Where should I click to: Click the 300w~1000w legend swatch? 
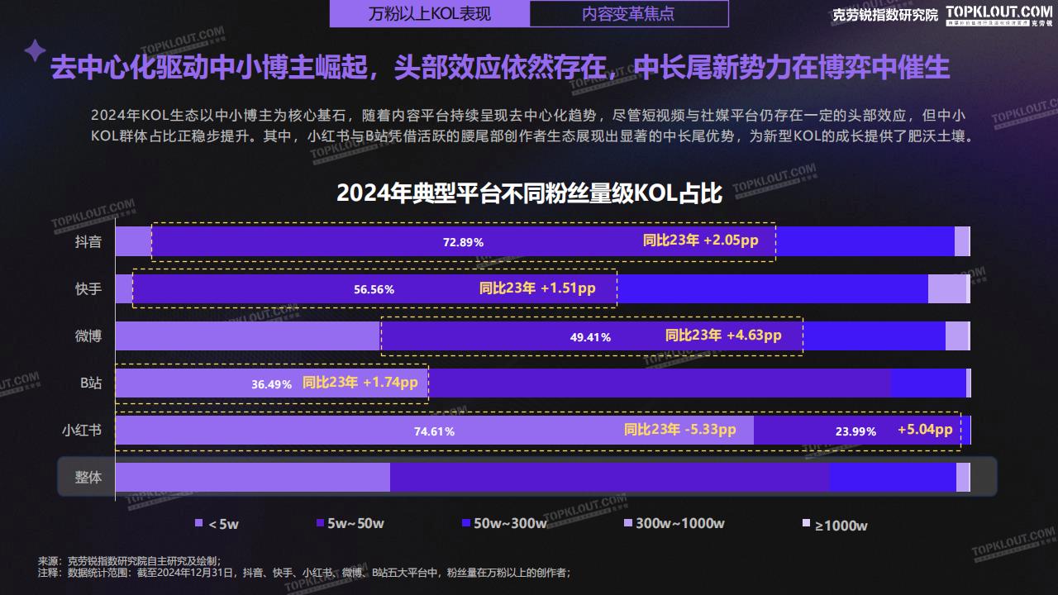pos(628,523)
